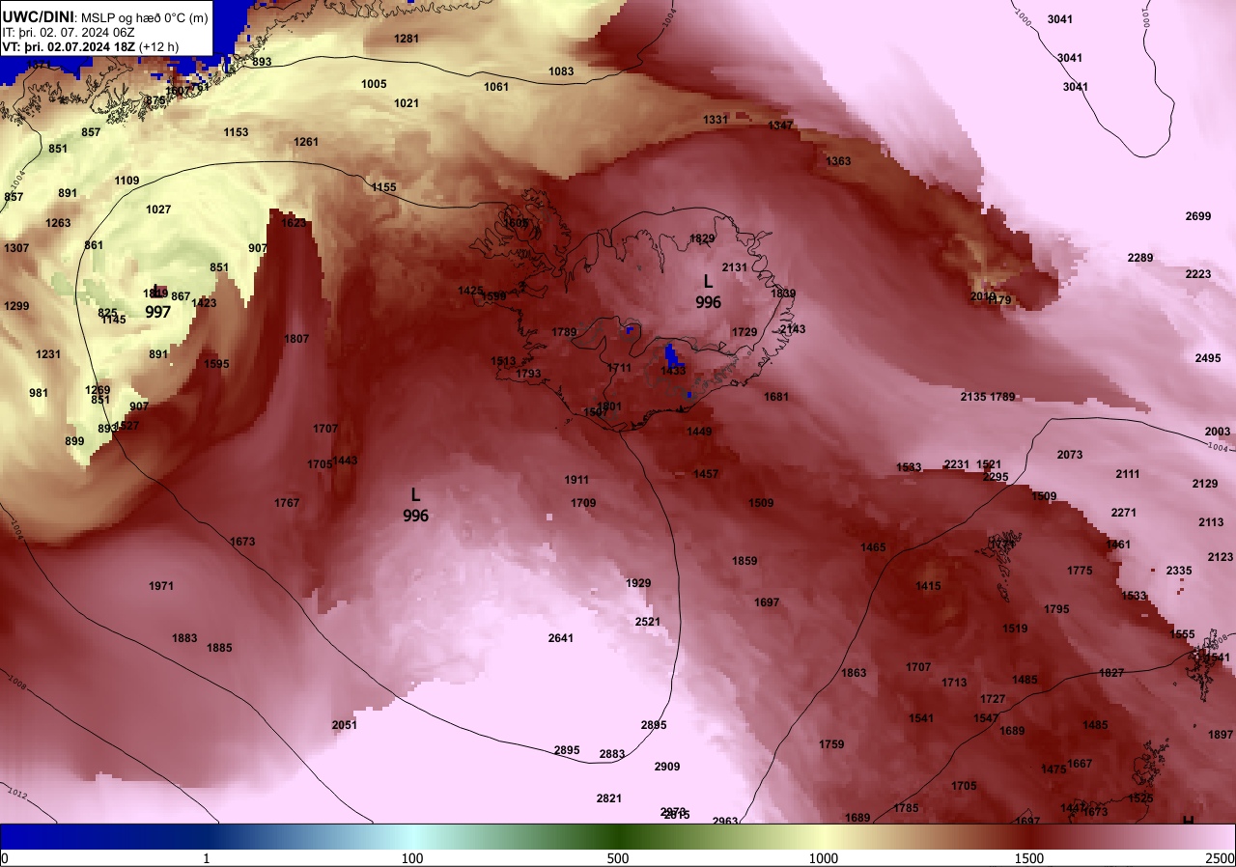
Task: Click the height value 1519
Action: pyautogui.click(x=1015, y=629)
